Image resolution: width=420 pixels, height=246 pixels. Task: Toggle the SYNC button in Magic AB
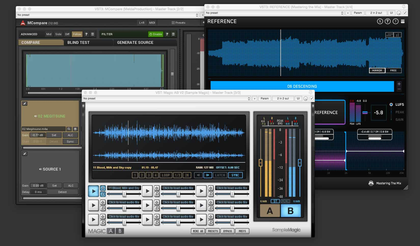click(x=235, y=175)
